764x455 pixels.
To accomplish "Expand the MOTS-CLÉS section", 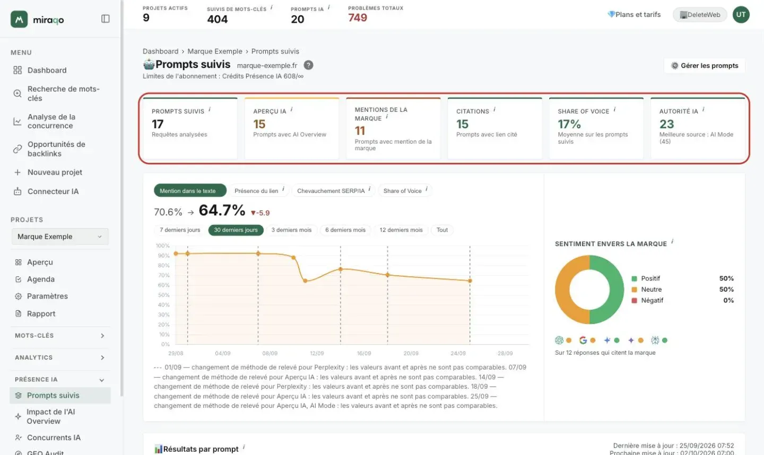I will coord(60,336).
